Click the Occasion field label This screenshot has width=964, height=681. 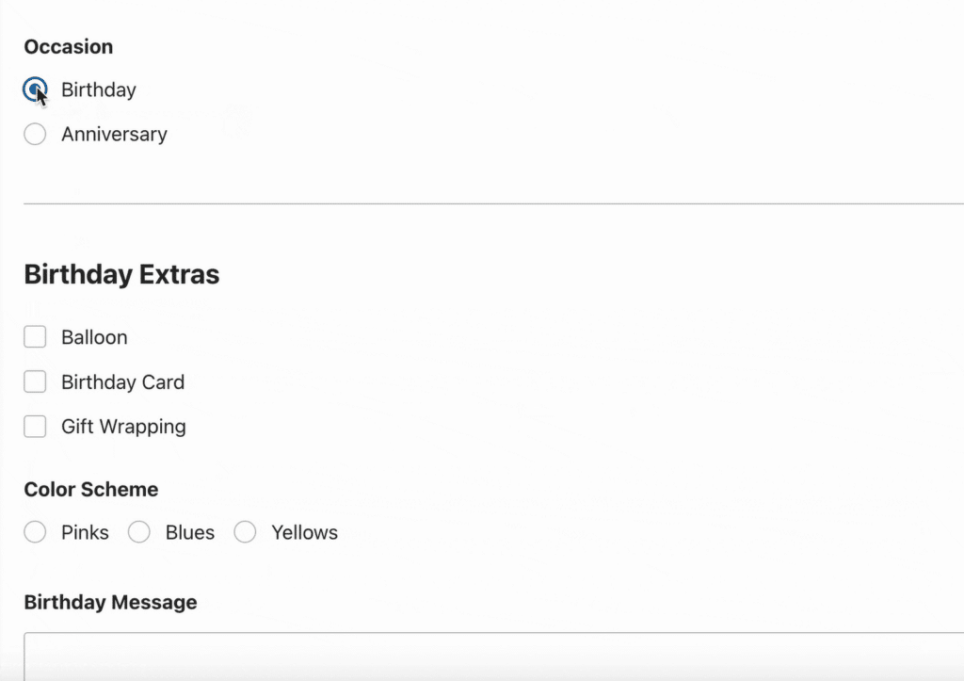[68, 47]
